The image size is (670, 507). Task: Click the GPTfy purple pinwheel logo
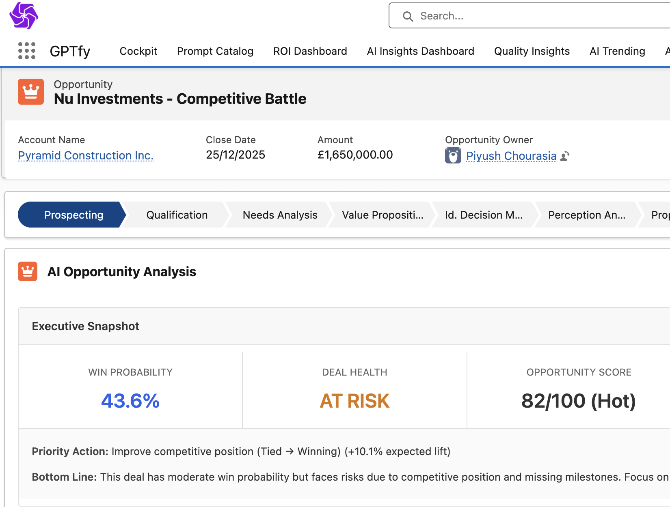[24, 16]
